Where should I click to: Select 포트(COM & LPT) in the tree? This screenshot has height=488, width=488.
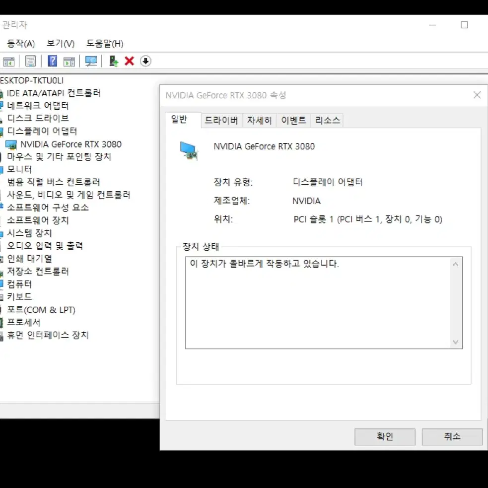click(41, 310)
